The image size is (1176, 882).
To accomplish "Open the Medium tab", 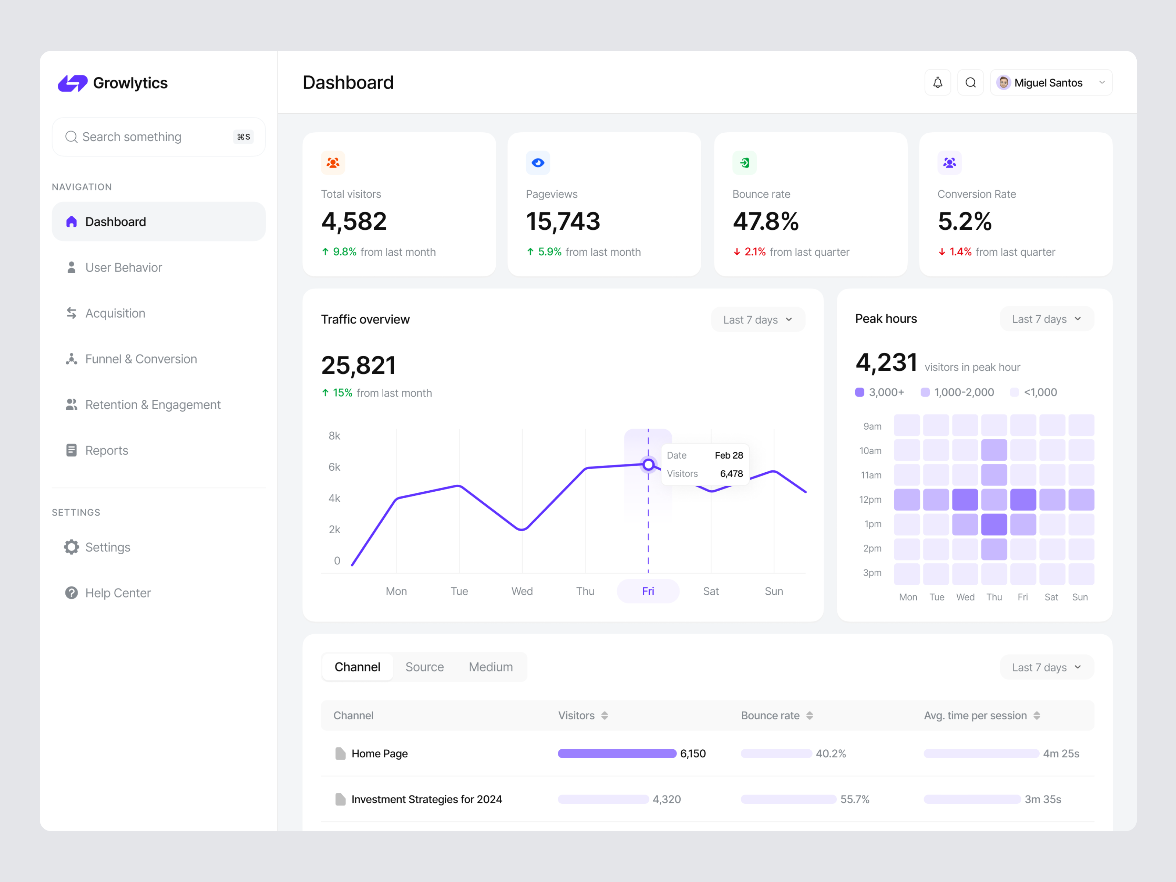I will click(490, 667).
